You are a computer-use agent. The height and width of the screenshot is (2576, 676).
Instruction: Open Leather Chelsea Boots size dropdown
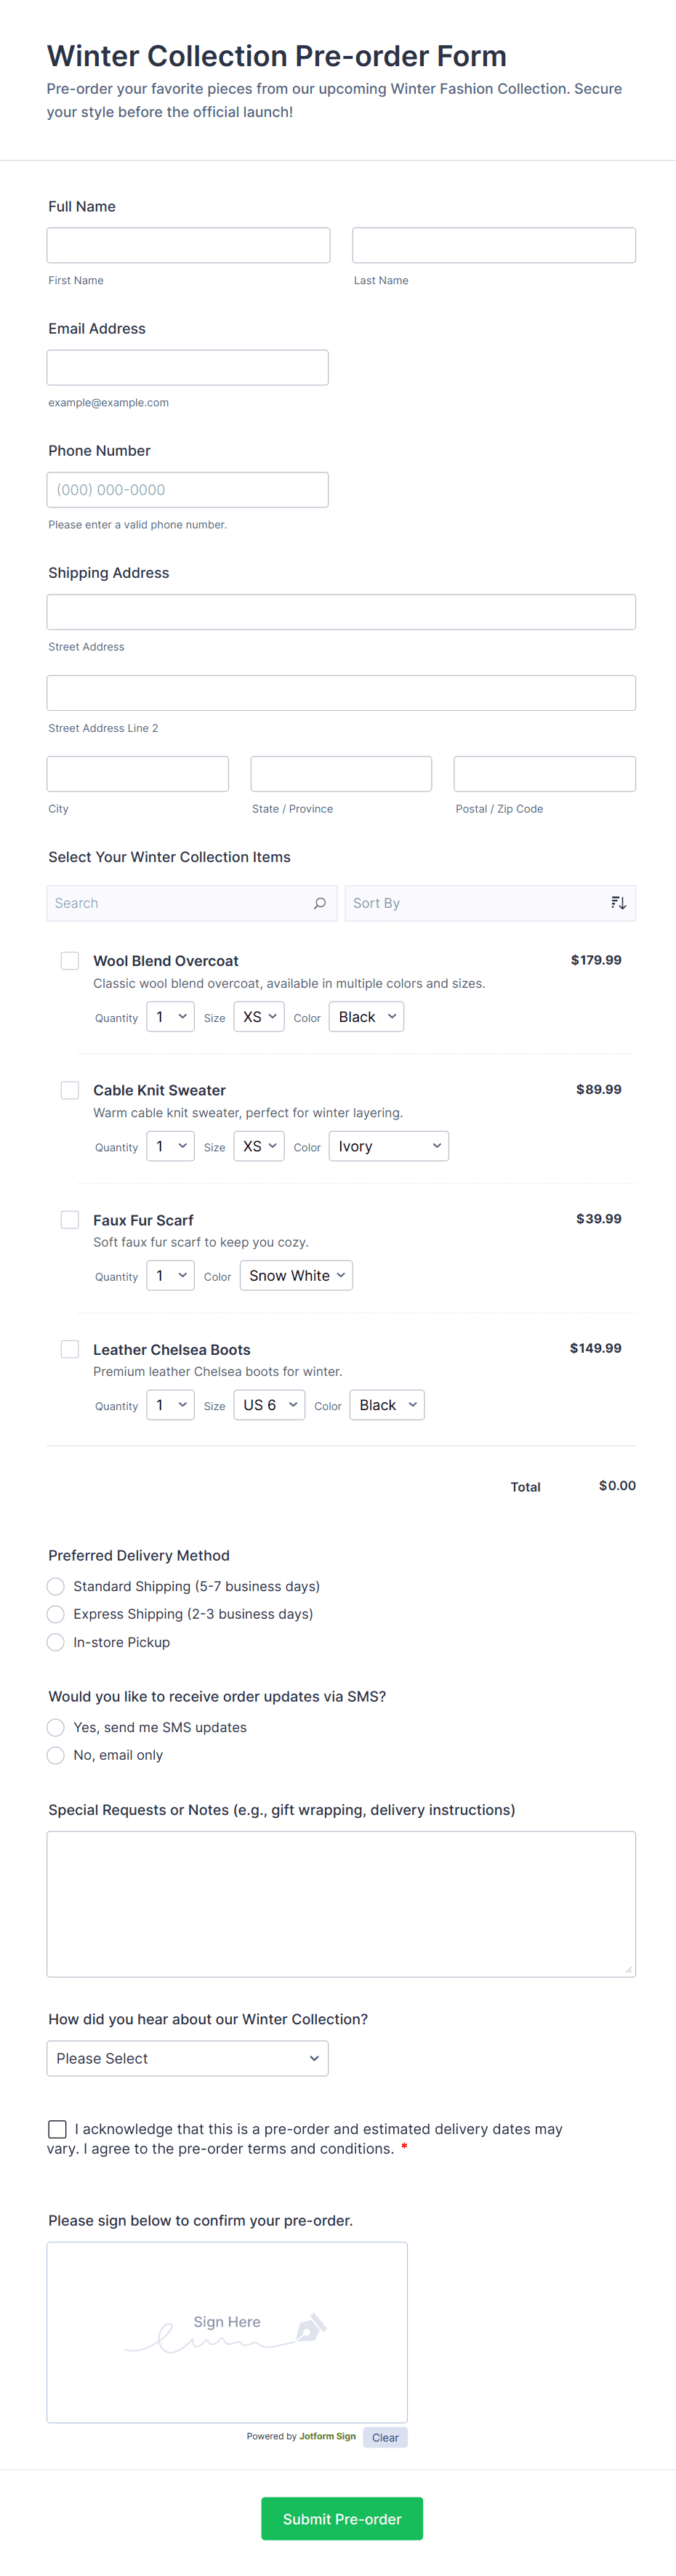coord(269,1405)
